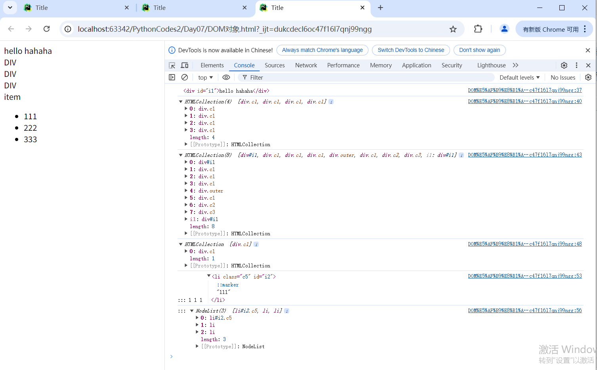Dismiss the DevTools language notification bar
Viewport: 597px width, 370px height.
[588, 50]
